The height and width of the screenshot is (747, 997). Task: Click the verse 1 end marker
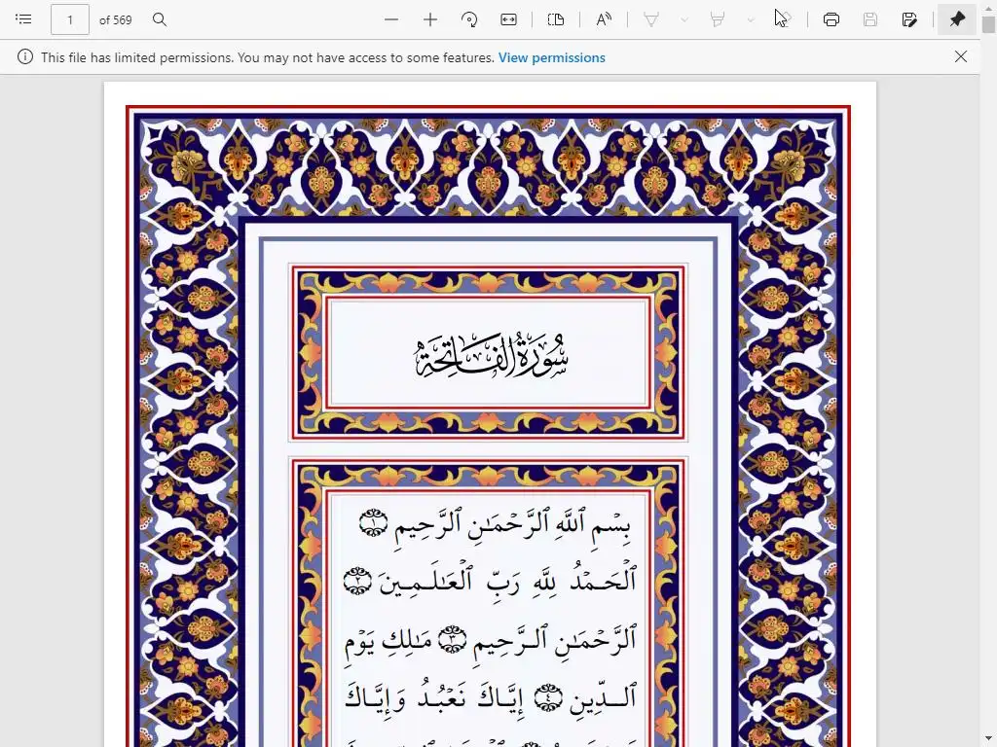pyautogui.click(x=373, y=523)
